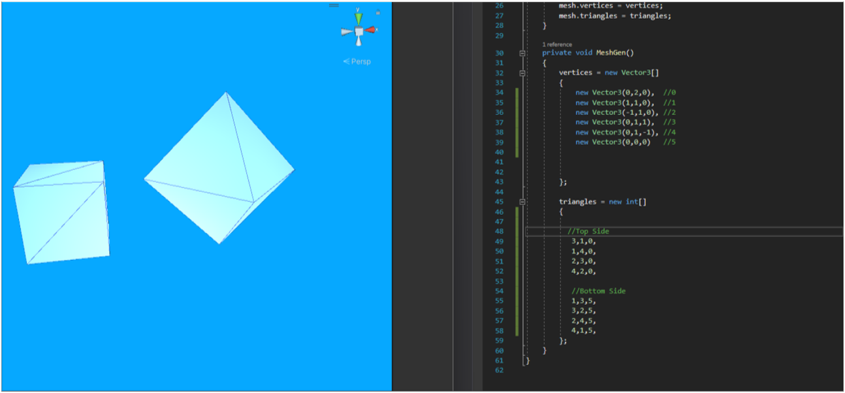Click the 'MeshGen' method name

pyautogui.click(x=613, y=53)
